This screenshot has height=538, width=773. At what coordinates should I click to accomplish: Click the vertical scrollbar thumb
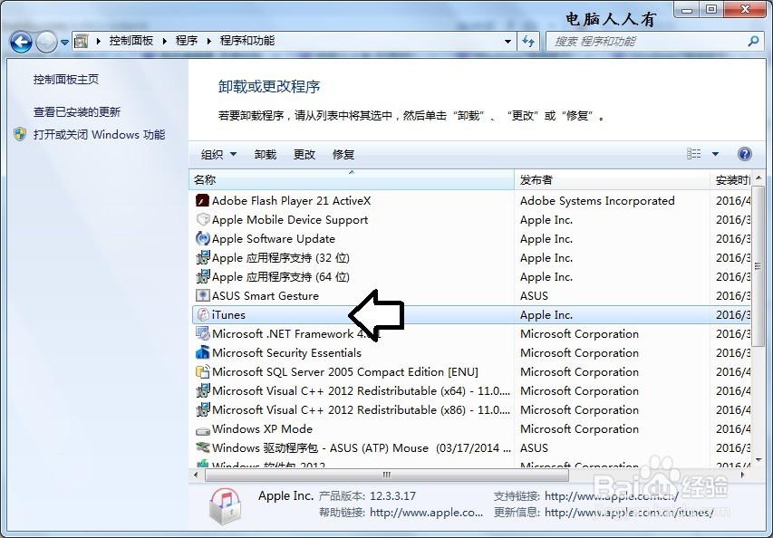tap(759, 266)
